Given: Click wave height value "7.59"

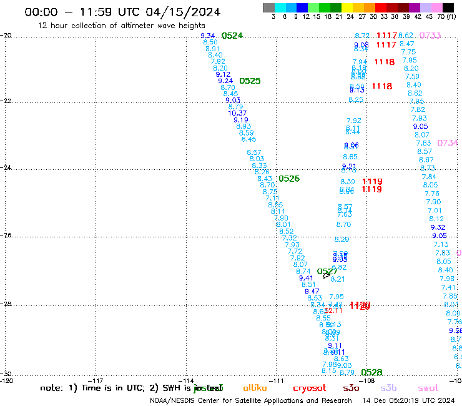Looking at the screenshot, I should 412,77.
